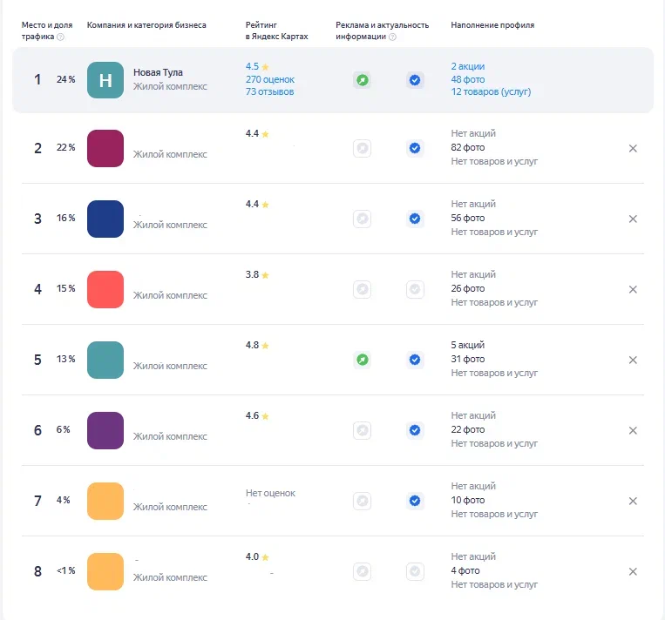665x620 pixels.
Task: Click the dark blue company logo in row 3
Action: [x=105, y=219]
